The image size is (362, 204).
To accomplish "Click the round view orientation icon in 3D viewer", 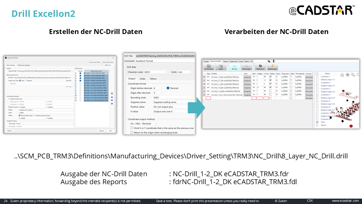I will (x=348, y=75).
